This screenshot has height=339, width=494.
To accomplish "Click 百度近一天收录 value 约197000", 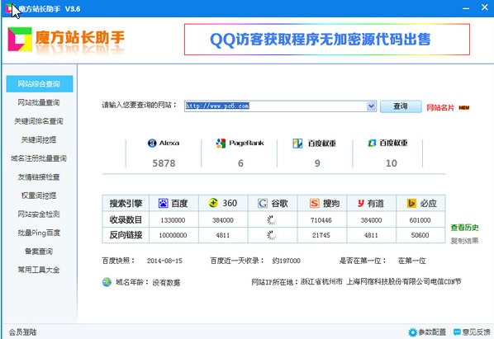I will [287, 261].
